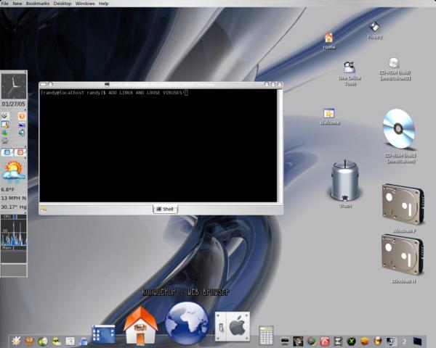Switch to desktop 2 in the dock pager
Screen dimensions: 436x348
pyautogui.click(x=404, y=341)
